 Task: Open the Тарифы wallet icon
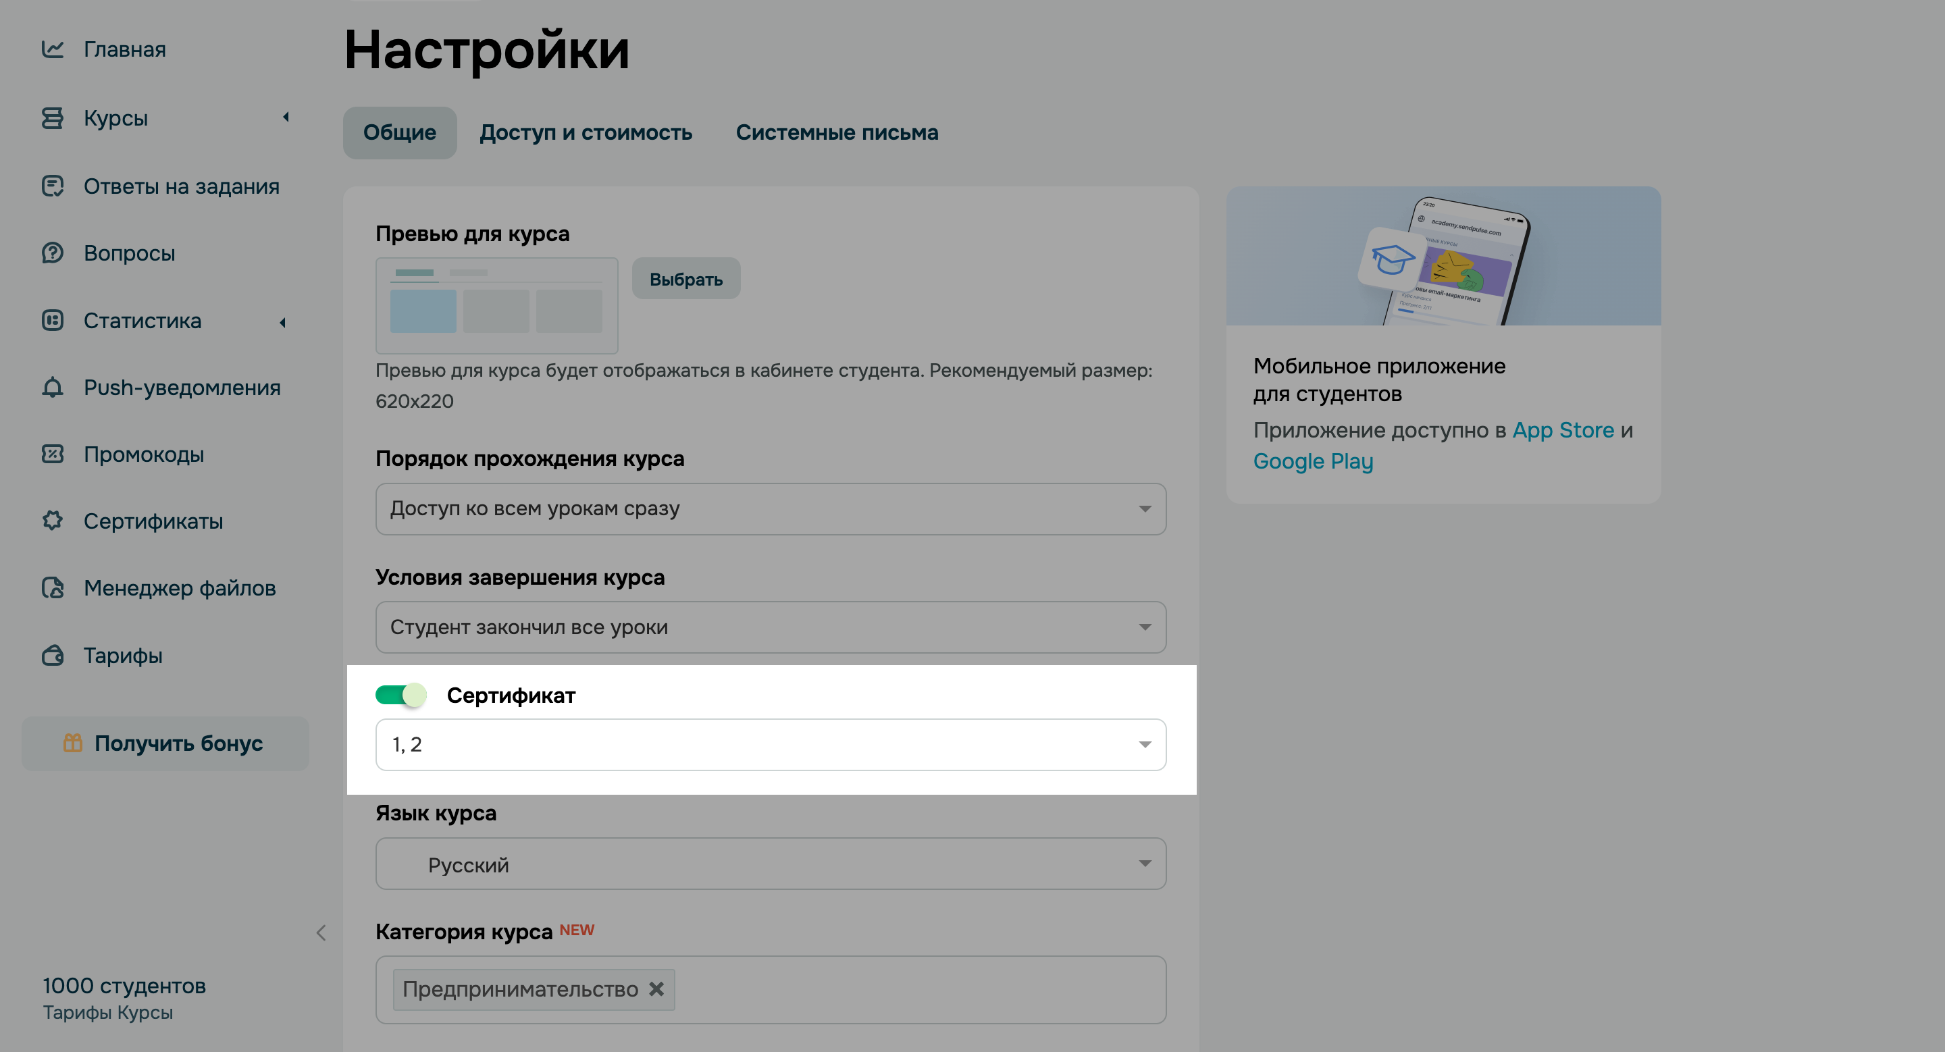click(53, 655)
